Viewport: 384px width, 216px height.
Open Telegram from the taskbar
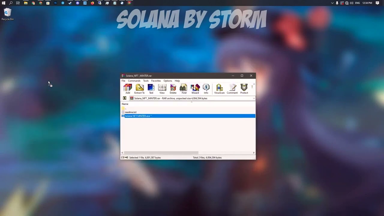pyautogui.click(x=63, y=3)
